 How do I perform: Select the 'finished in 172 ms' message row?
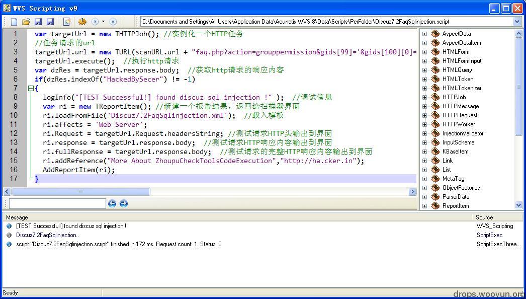[x=262, y=244]
